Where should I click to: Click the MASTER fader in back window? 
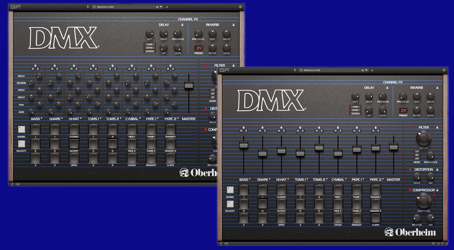point(189,85)
